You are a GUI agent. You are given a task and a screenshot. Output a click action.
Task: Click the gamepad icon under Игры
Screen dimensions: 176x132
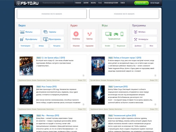116,34
